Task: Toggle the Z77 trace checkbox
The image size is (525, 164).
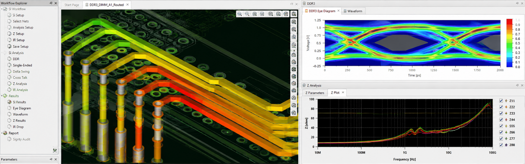Action: click(501, 139)
